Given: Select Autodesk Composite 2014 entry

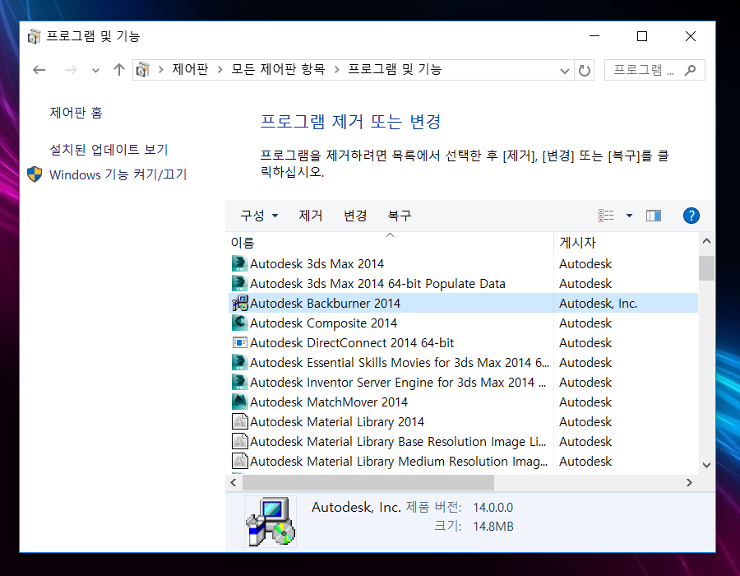Looking at the screenshot, I should click(323, 323).
